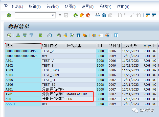Screen dimensions: 159x117
Task: Open the 编辑(E) menu
Action: (x=35, y=7)
